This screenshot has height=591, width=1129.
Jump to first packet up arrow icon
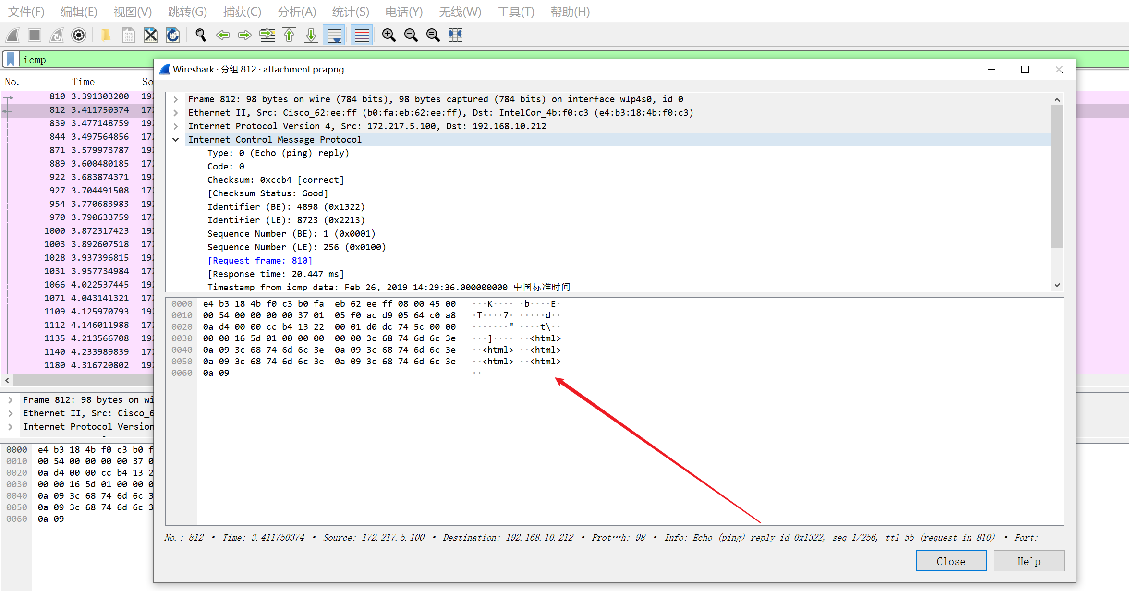click(289, 35)
